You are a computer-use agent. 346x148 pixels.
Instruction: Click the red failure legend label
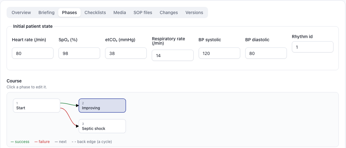[x=42, y=142]
